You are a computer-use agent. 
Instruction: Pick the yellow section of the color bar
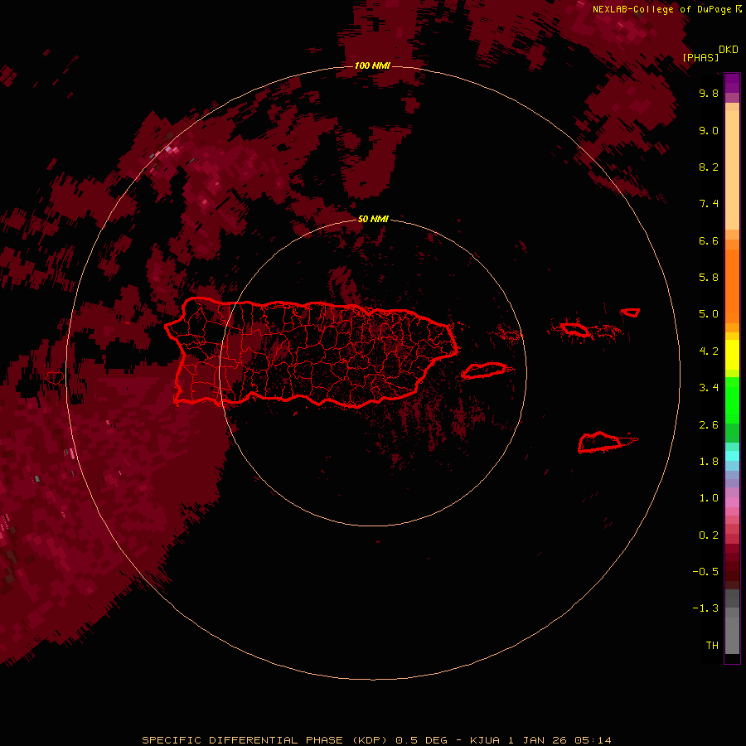732,355
